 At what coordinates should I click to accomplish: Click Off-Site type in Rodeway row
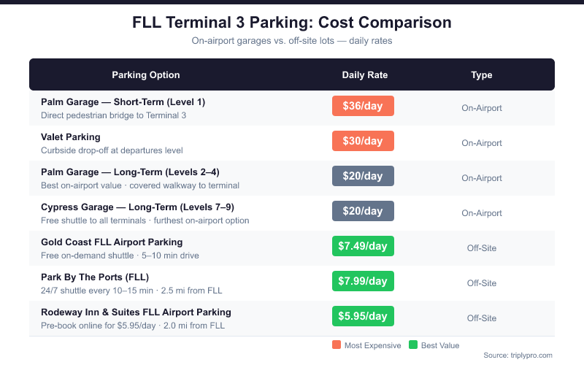pos(482,318)
